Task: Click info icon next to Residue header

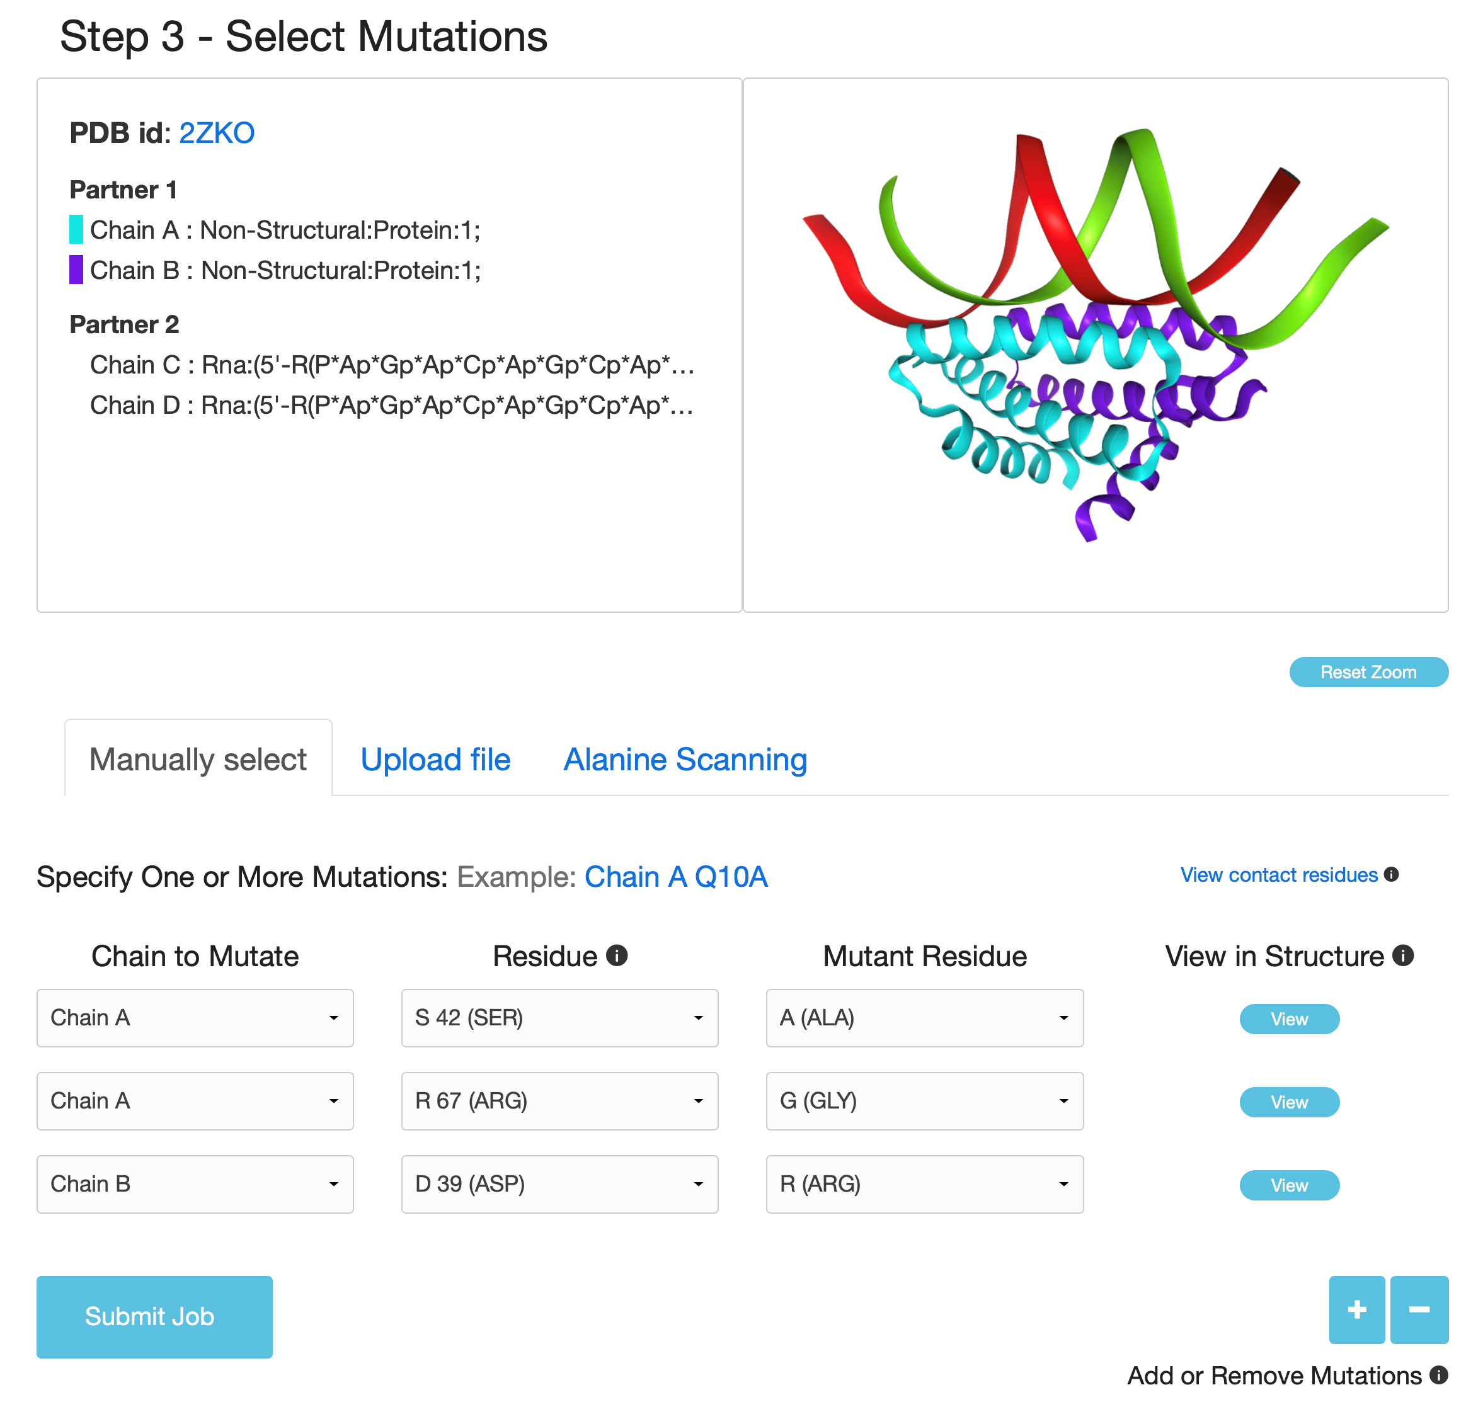Action: [617, 955]
